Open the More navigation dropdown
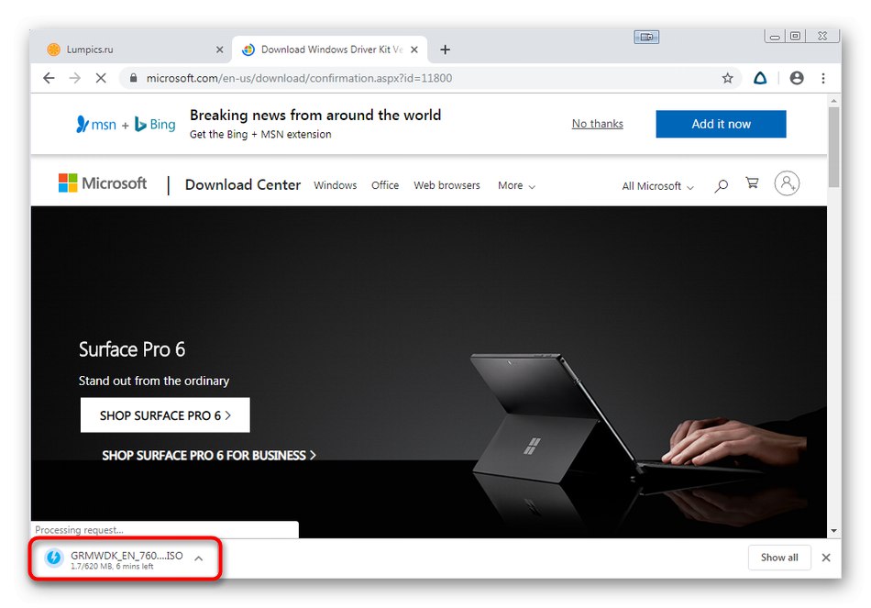 coord(516,185)
